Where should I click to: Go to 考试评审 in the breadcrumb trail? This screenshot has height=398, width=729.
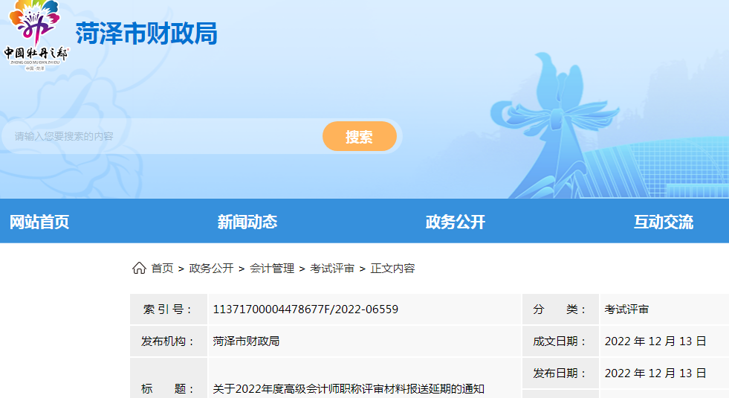click(x=332, y=269)
